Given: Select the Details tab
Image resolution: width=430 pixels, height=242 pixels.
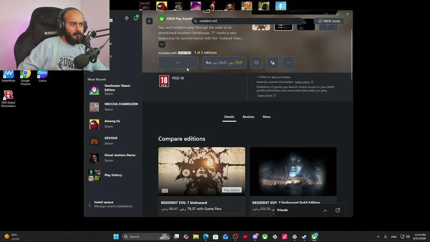Looking at the screenshot, I should pyautogui.click(x=229, y=117).
